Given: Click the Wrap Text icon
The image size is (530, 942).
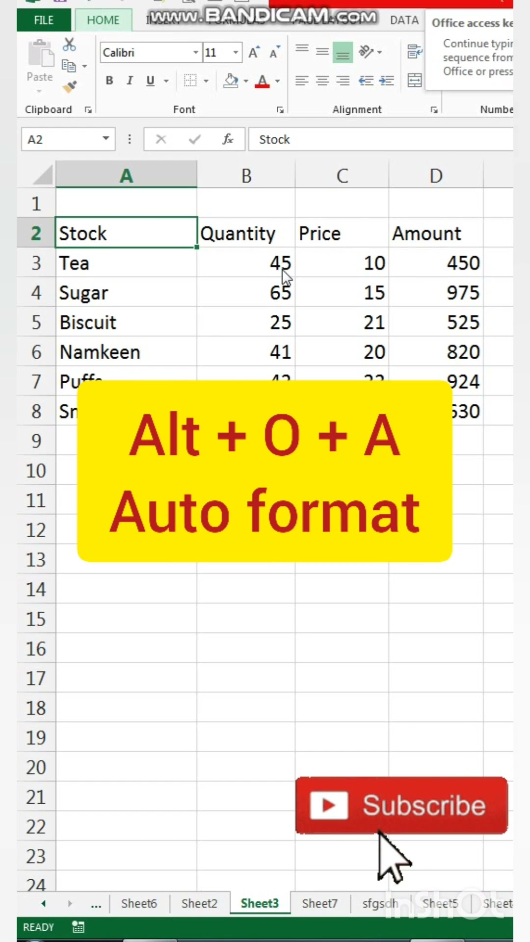Looking at the screenshot, I should (414, 51).
